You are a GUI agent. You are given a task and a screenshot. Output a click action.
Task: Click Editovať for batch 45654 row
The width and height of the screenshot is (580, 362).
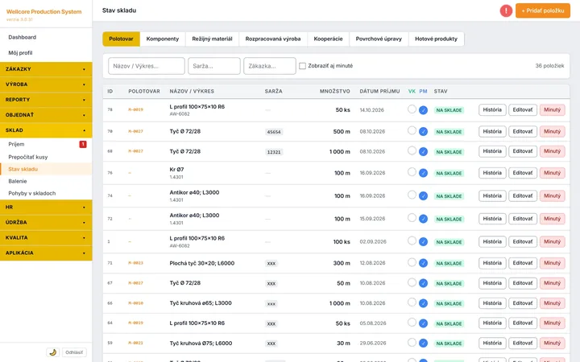point(522,131)
